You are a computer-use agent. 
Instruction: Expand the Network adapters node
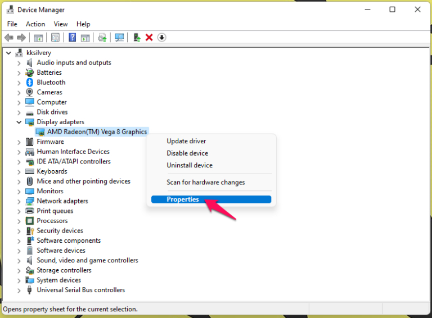point(19,201)
